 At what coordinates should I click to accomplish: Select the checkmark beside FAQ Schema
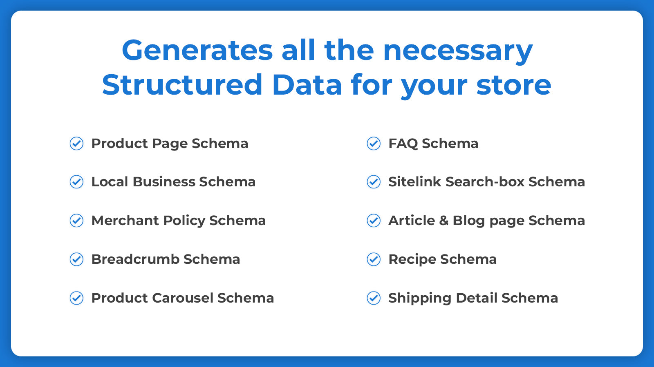click(x=374, y=144)
